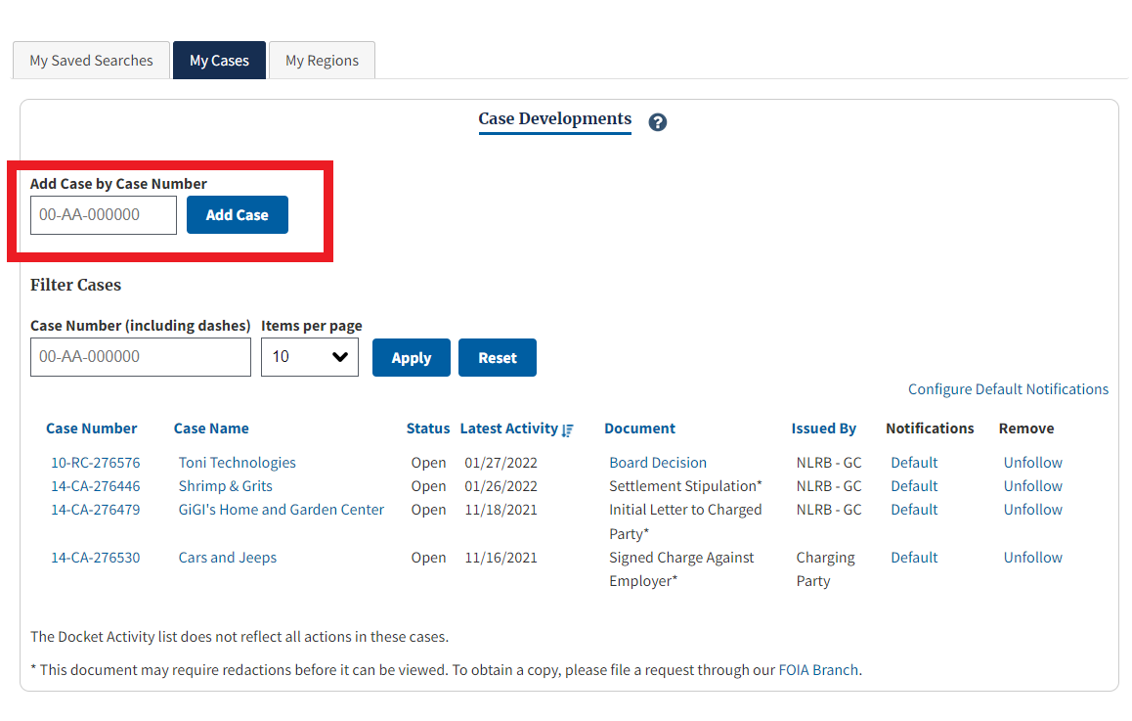Open Default notifications for Toni Technologies
This screenshot has width=1132, height=721.
[914, 463]
